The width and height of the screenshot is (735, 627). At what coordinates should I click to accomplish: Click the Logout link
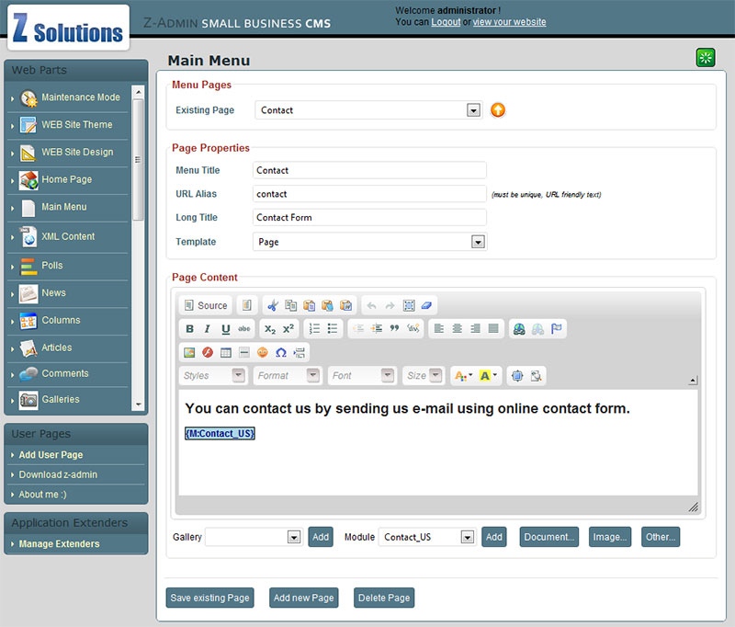(446, 22)
